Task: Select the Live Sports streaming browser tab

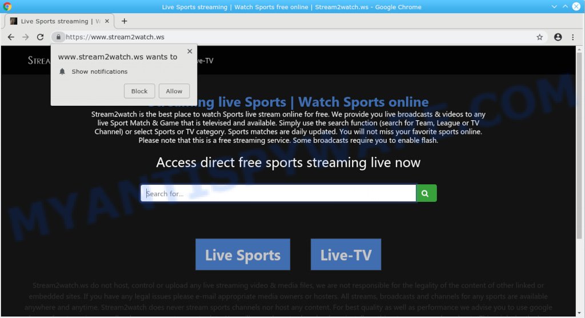Action: tap(59, 21)
